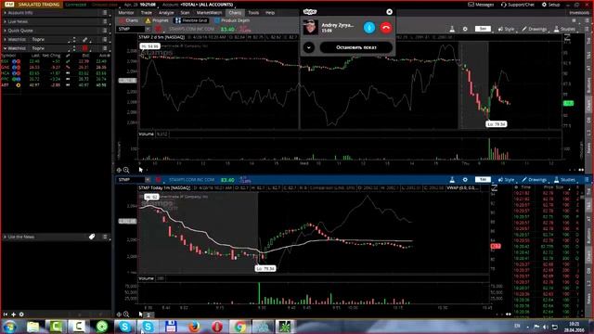Image resolution: width=594 pixels, height=334 pixels.
Task: Open the Account Info gadget menu icon
Action: point(105,12)
